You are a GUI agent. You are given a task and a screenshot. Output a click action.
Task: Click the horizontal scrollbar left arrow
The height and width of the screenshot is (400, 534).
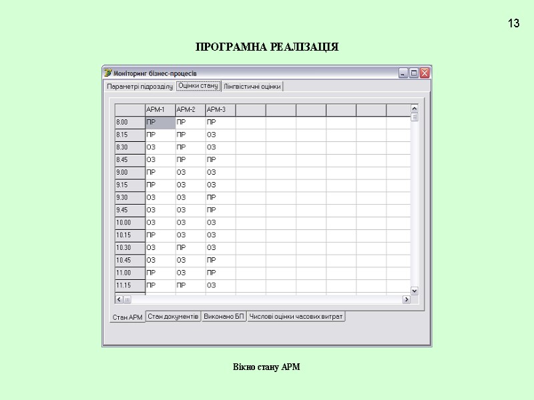click(119, 299)
